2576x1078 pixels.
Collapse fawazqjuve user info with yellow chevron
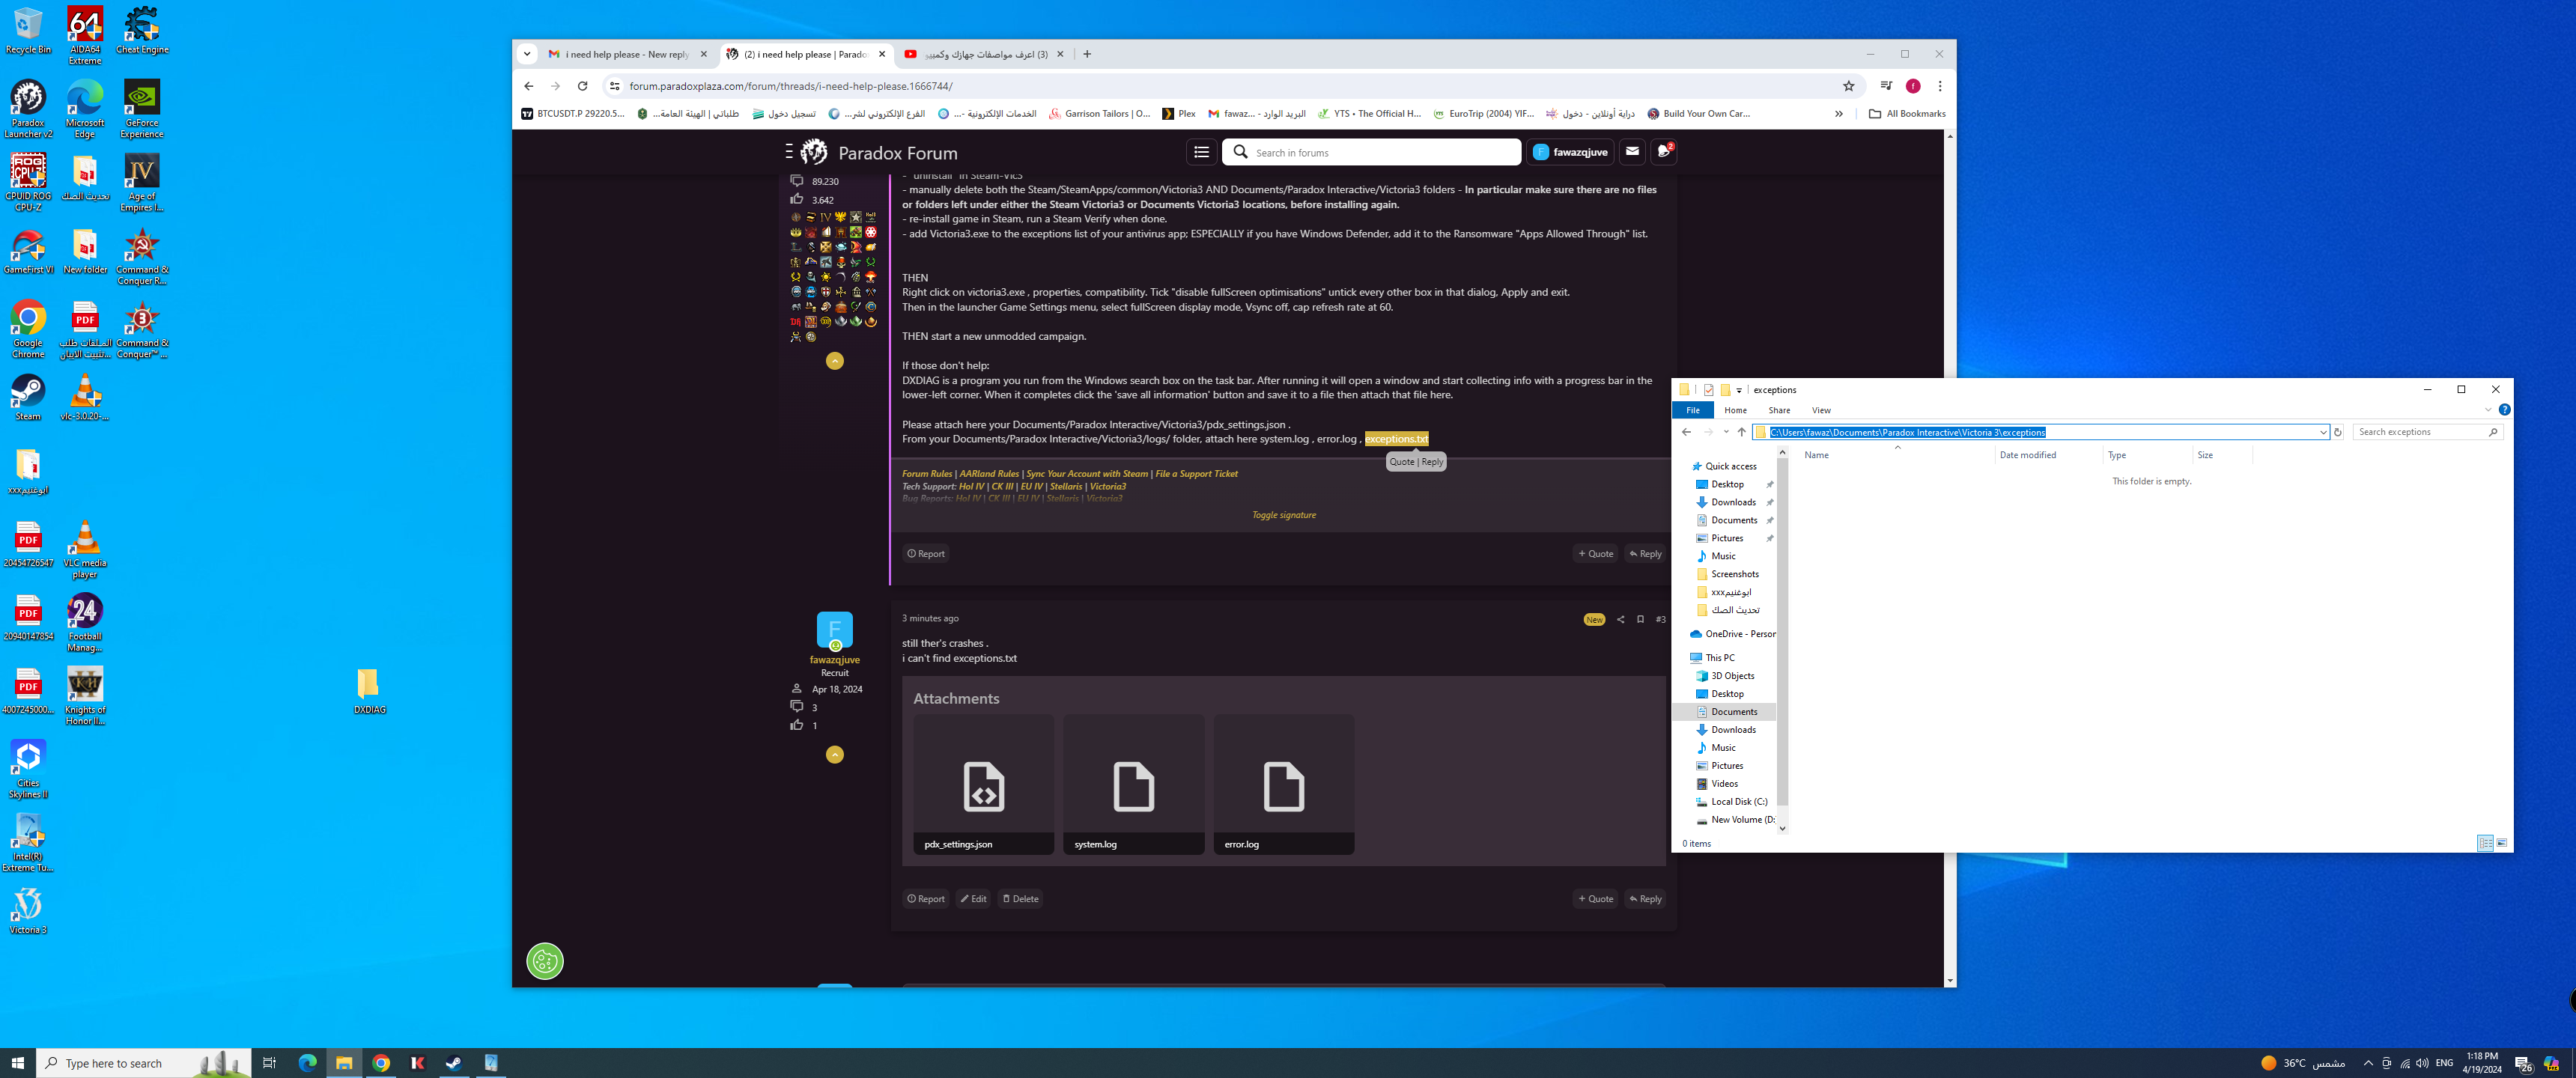click(x=834, y=754)
